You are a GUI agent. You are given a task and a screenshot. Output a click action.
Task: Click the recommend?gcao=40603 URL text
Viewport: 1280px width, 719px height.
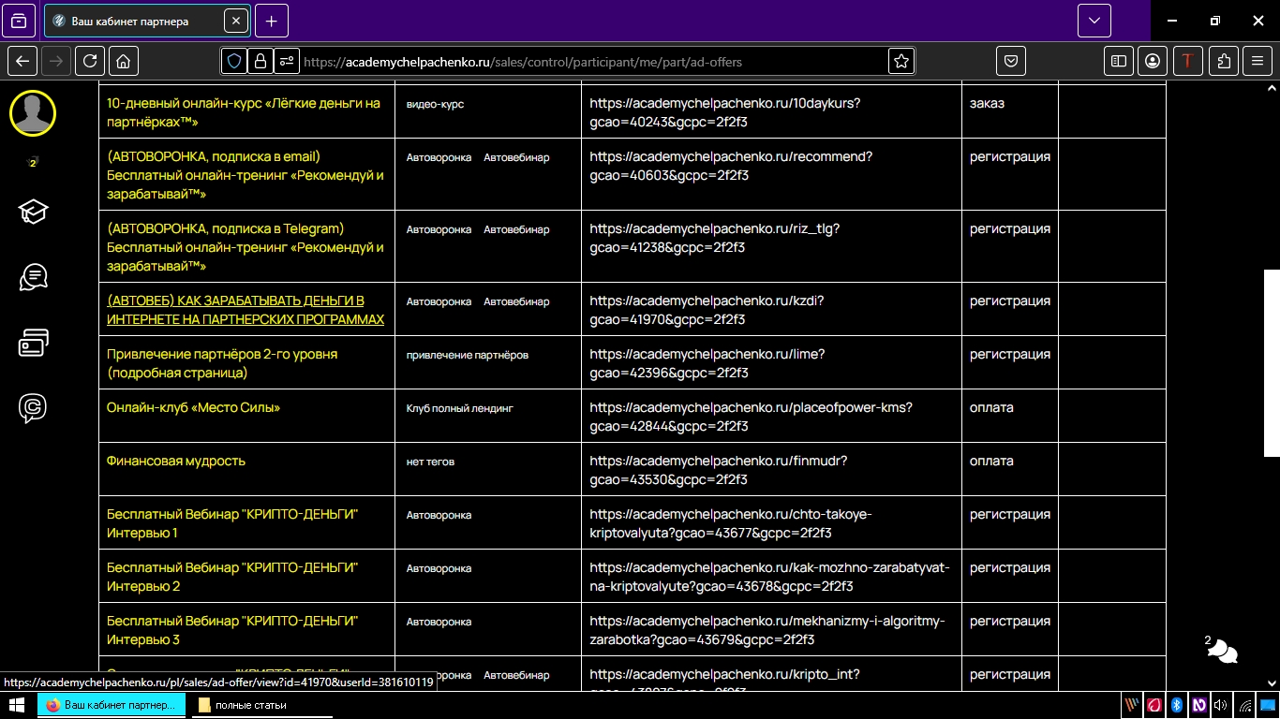tap(731, 166)
